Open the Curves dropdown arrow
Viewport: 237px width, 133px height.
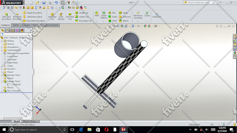pos(147,21)
